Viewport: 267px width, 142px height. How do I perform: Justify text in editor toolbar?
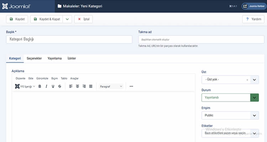[90, 86]
